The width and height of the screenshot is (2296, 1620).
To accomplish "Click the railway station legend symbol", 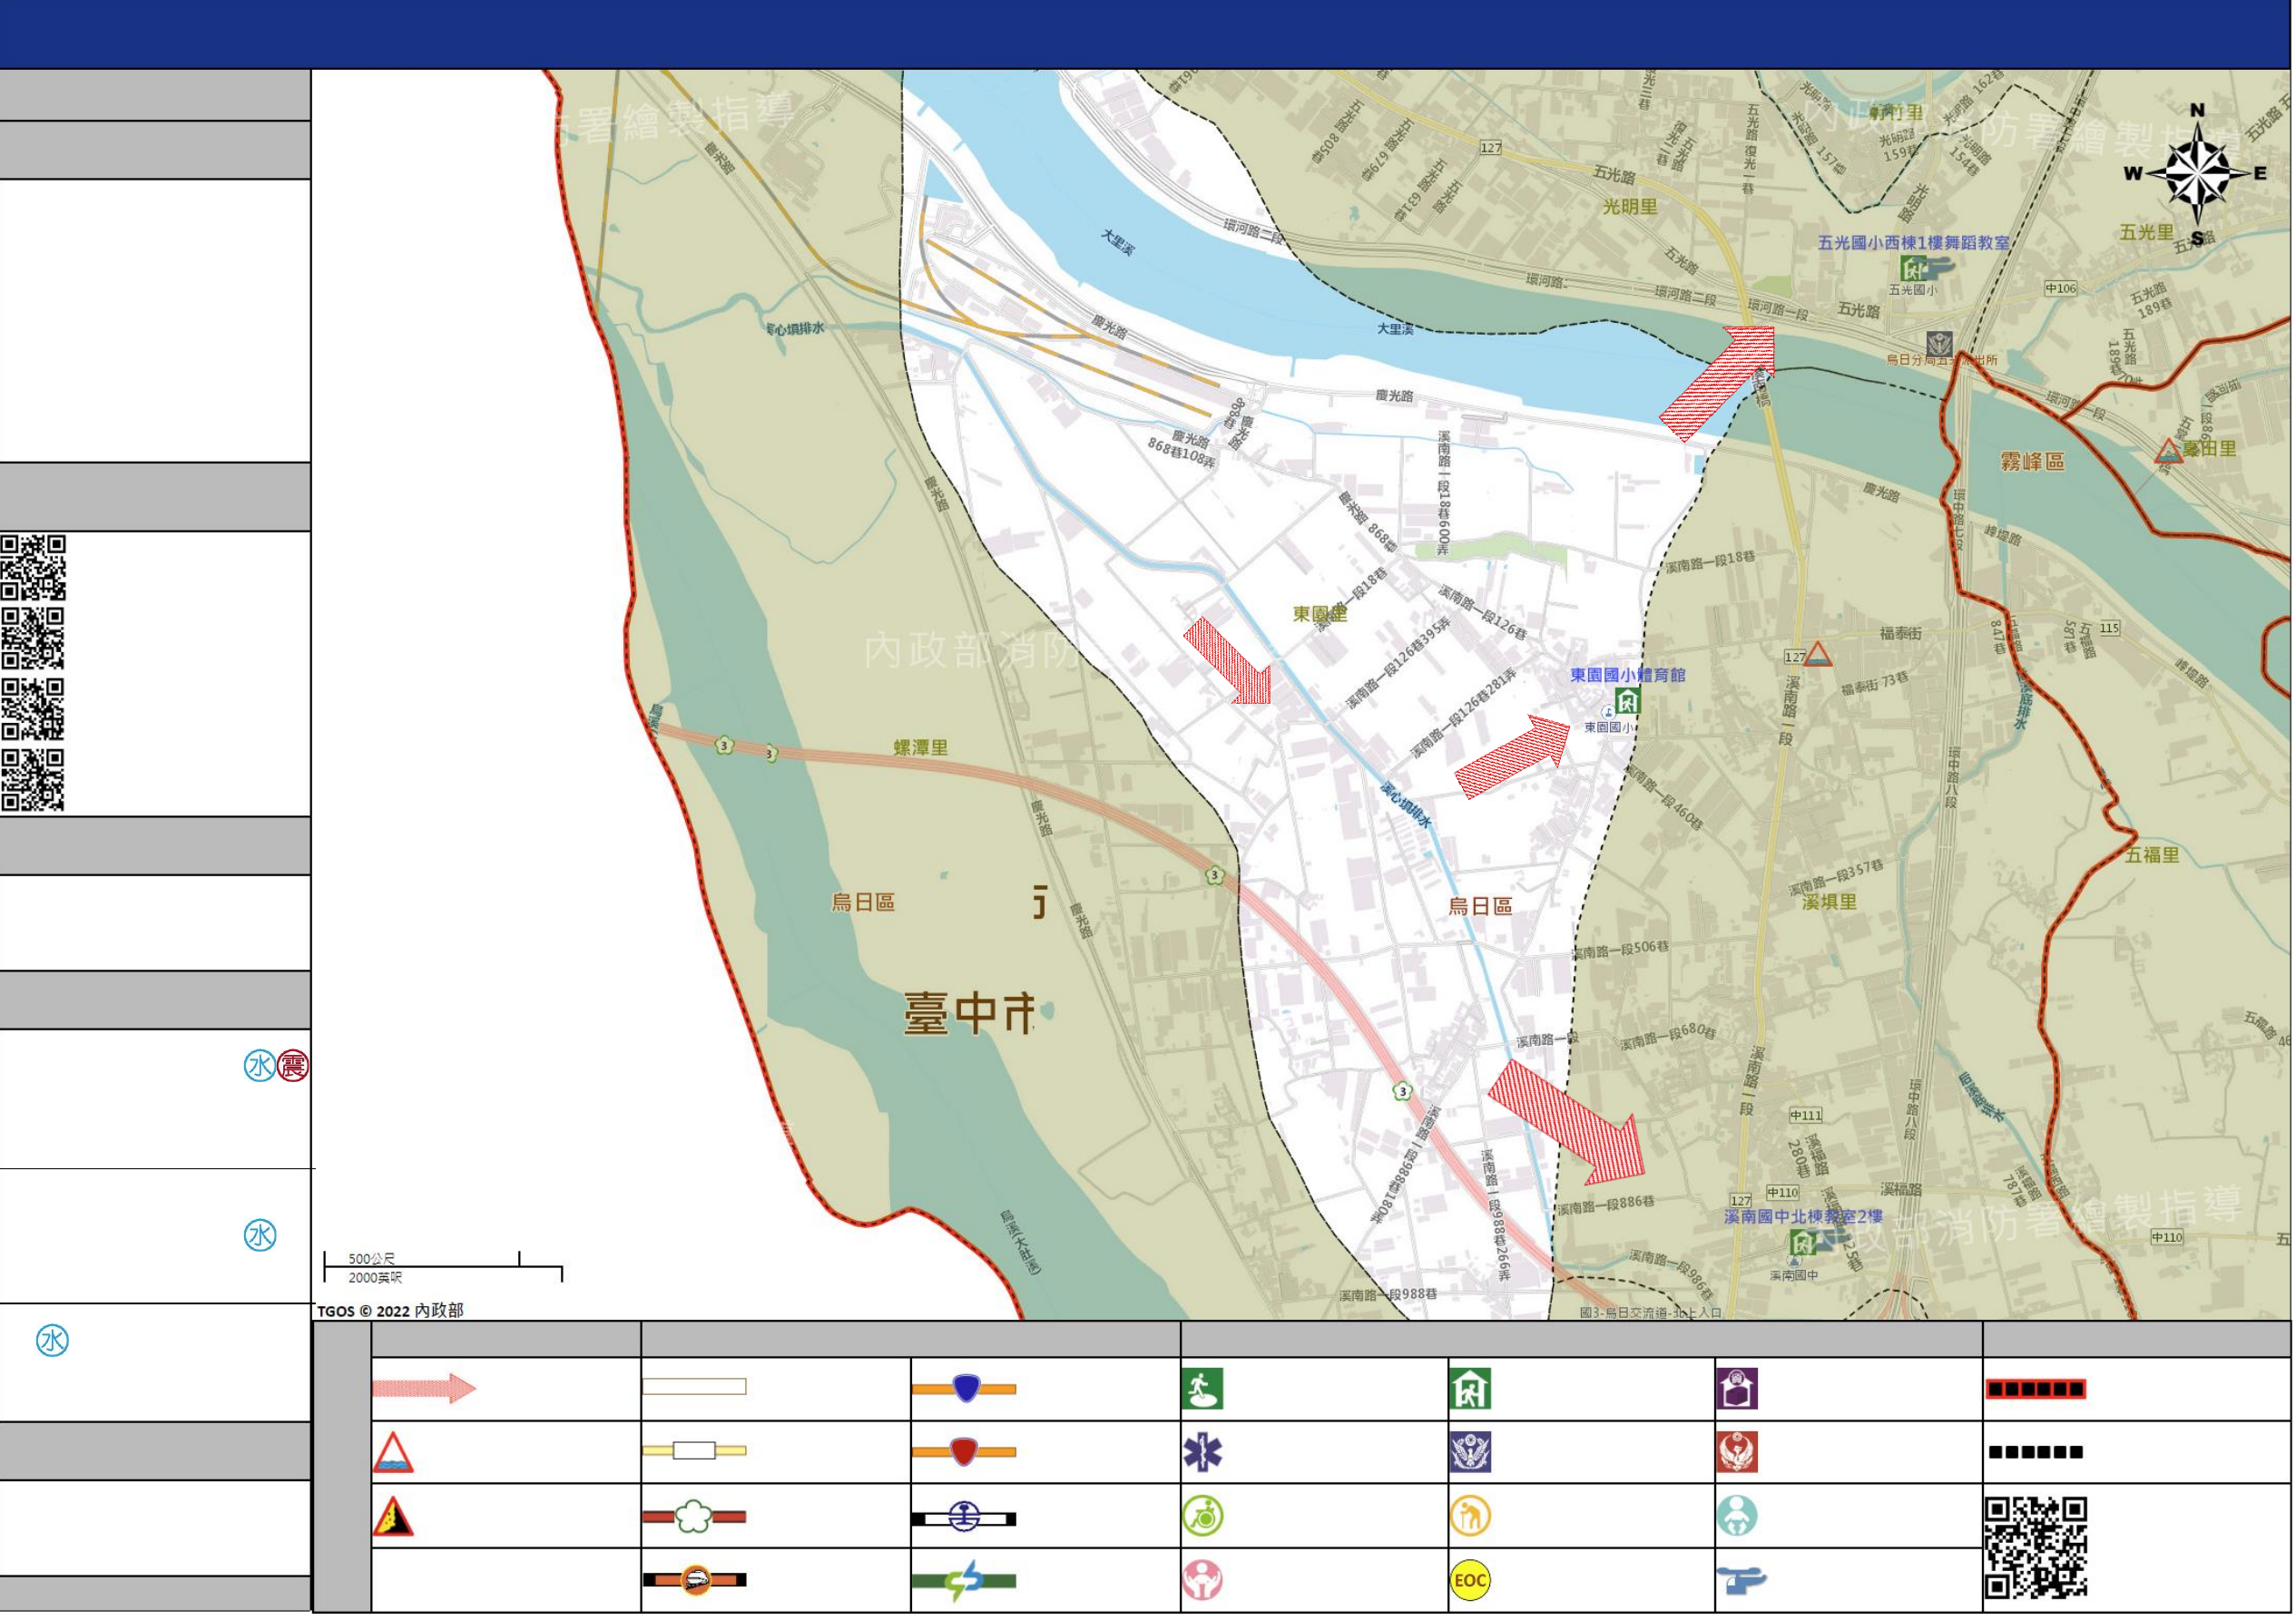I will point(964,1518).
